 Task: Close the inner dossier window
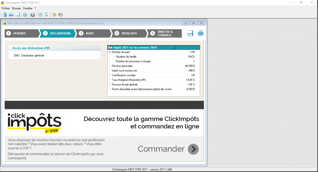(x=201, y=23)
